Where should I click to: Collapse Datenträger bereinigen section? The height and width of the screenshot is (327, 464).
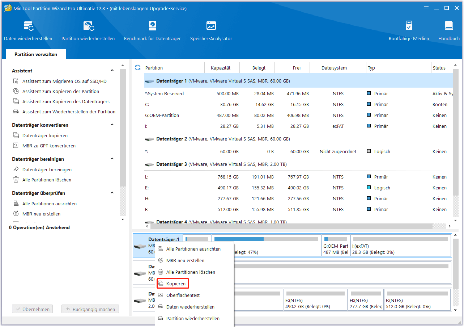[x=112, y=159]
